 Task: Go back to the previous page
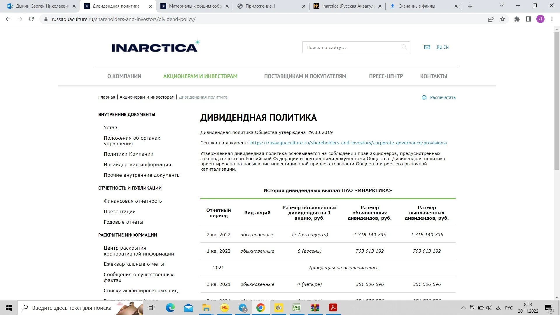pyautogui.click(x=8, y=19)
